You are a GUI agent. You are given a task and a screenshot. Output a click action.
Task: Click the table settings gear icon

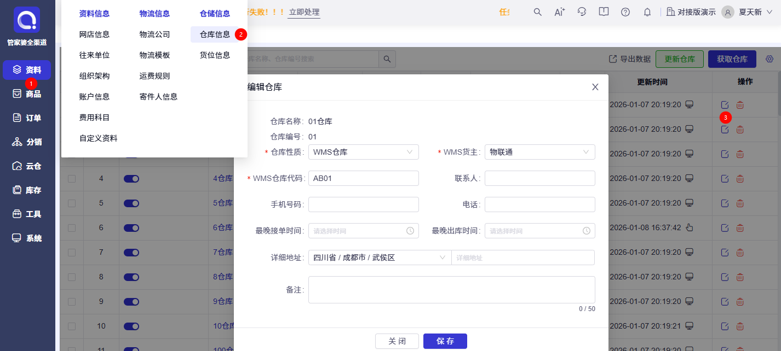pos(769,59)
